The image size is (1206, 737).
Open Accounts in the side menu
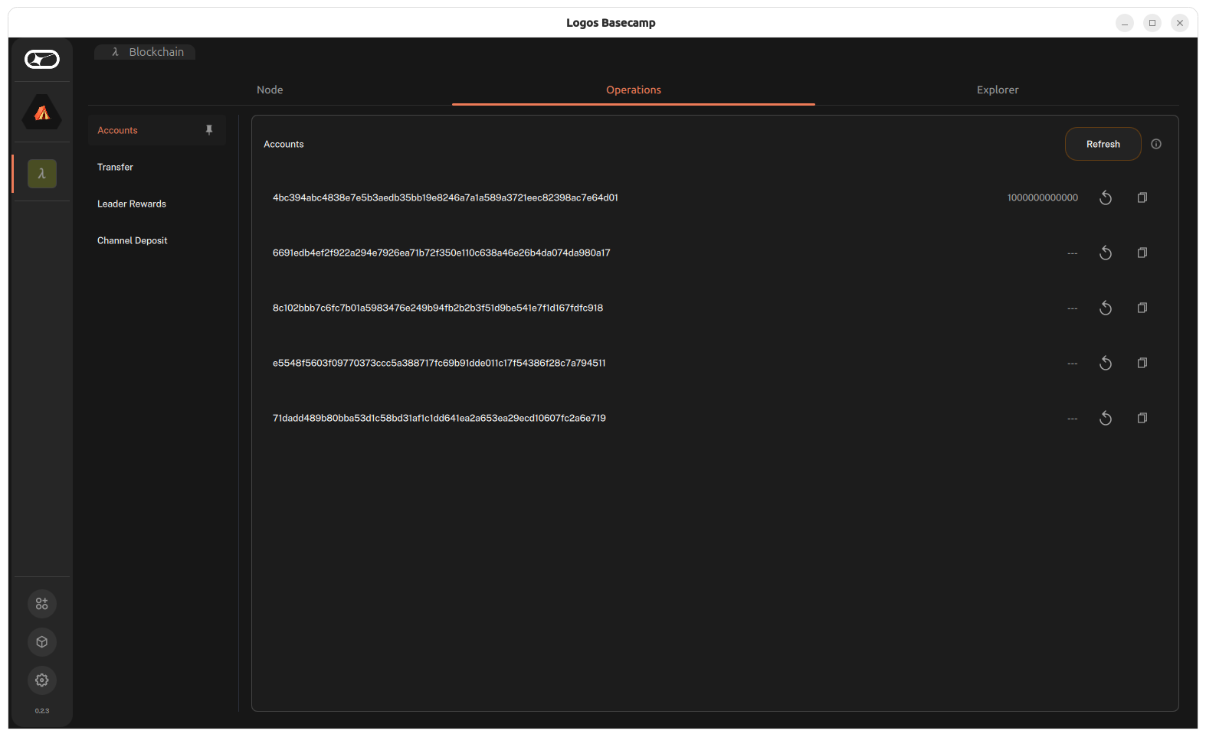pos(157,130)
